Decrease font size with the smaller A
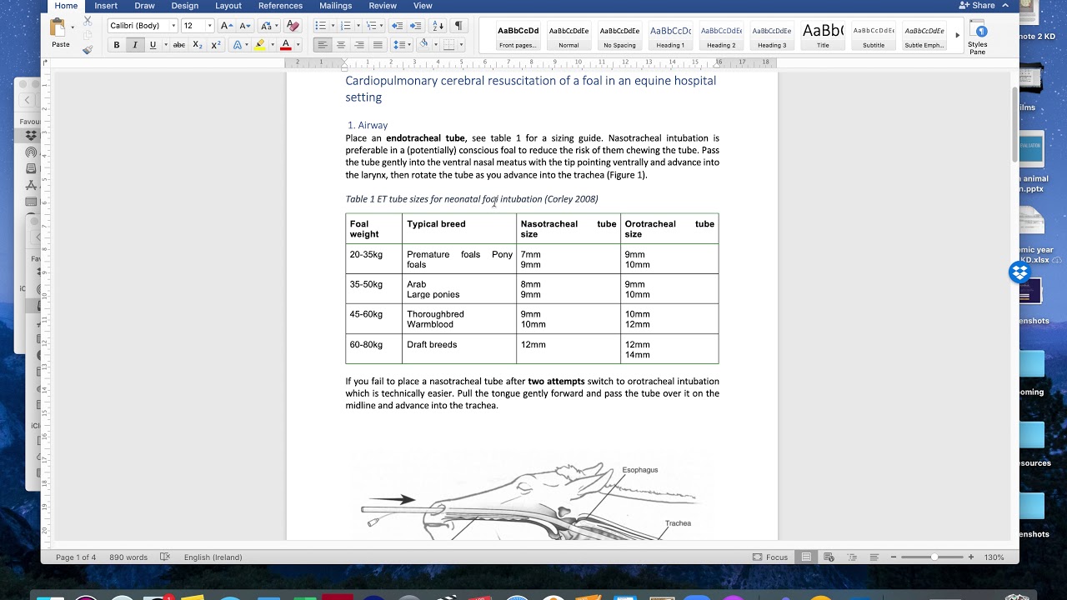Image resolution: width=1067 pixels, height=600 pixels. coord(243,26)
